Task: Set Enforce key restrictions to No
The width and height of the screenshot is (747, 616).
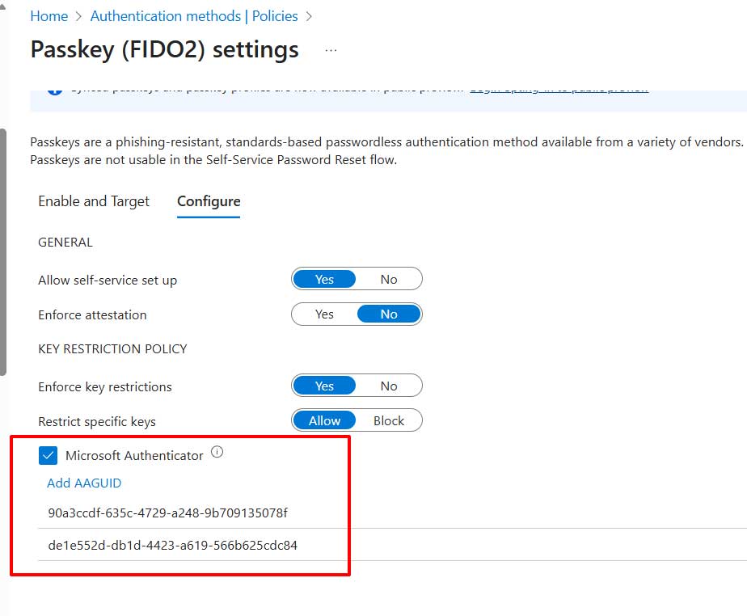Action: (x=389, y=386)
